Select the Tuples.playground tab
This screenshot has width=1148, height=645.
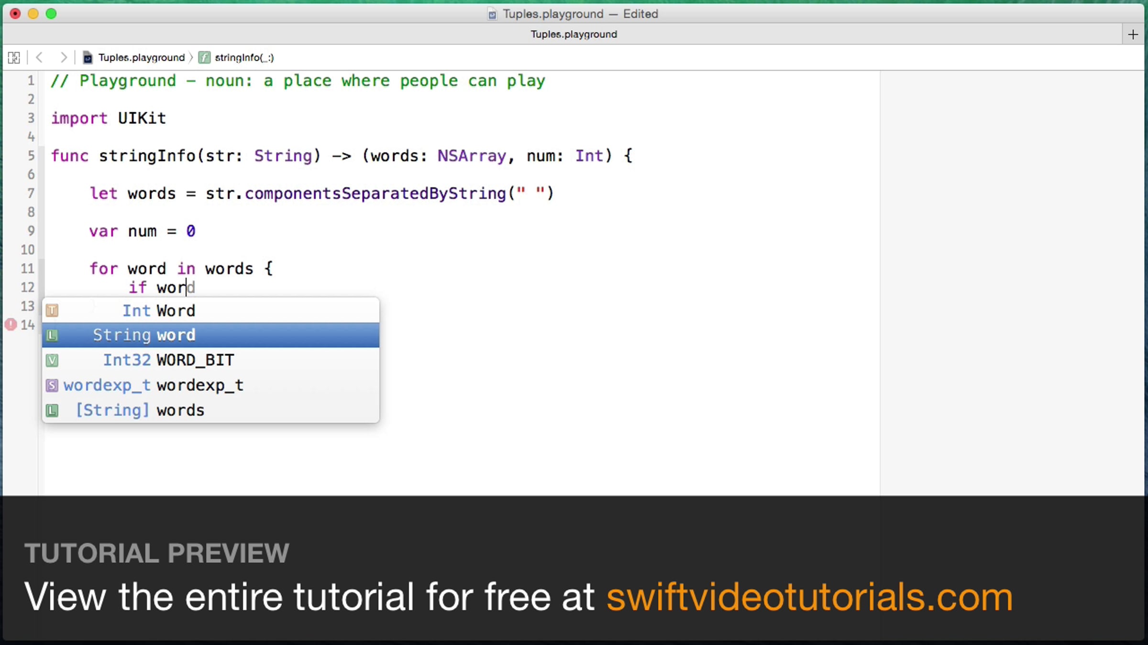(573, 34)
